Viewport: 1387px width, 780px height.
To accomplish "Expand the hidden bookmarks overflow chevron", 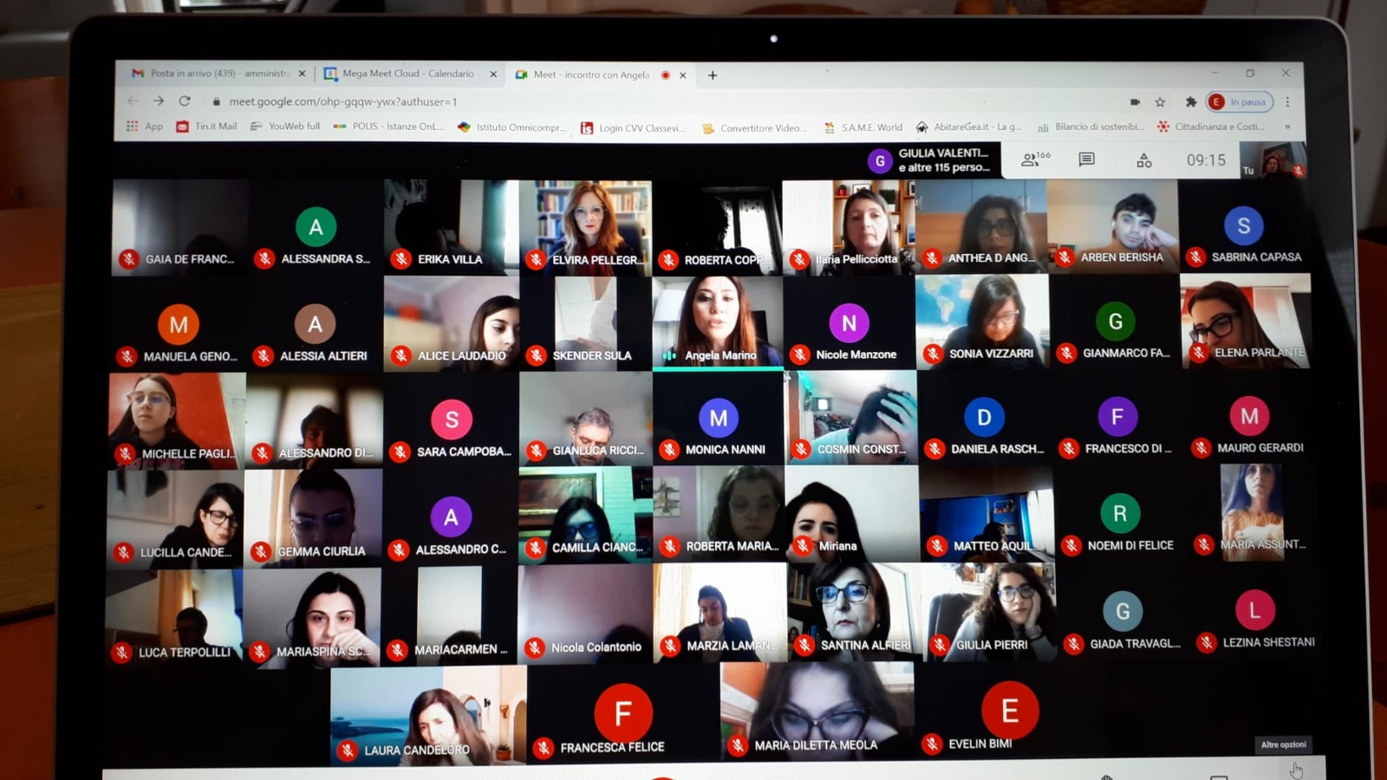I will [1287, 127].
